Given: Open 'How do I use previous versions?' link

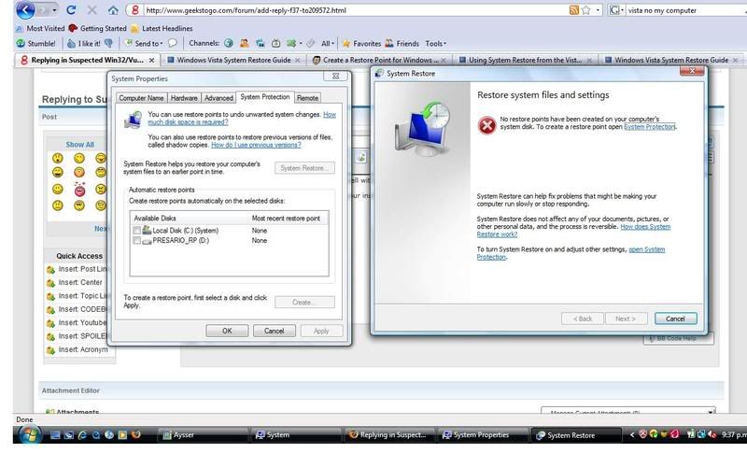Looking at the screenshot, I should tap(256, 145).
